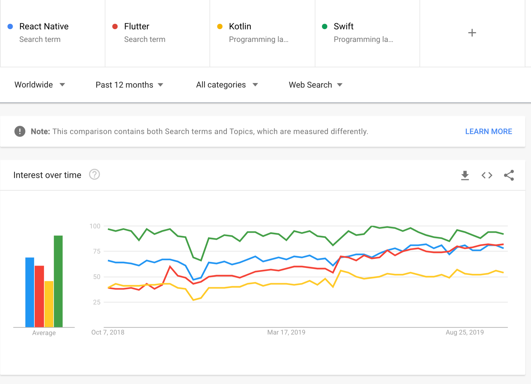Download the Interest over time data
This screenshot has width=531, height=384.
pos(465,175)
